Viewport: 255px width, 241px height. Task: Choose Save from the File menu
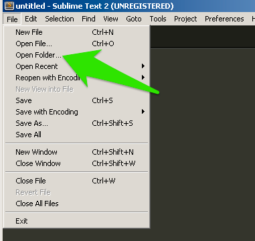click(76, 100)
